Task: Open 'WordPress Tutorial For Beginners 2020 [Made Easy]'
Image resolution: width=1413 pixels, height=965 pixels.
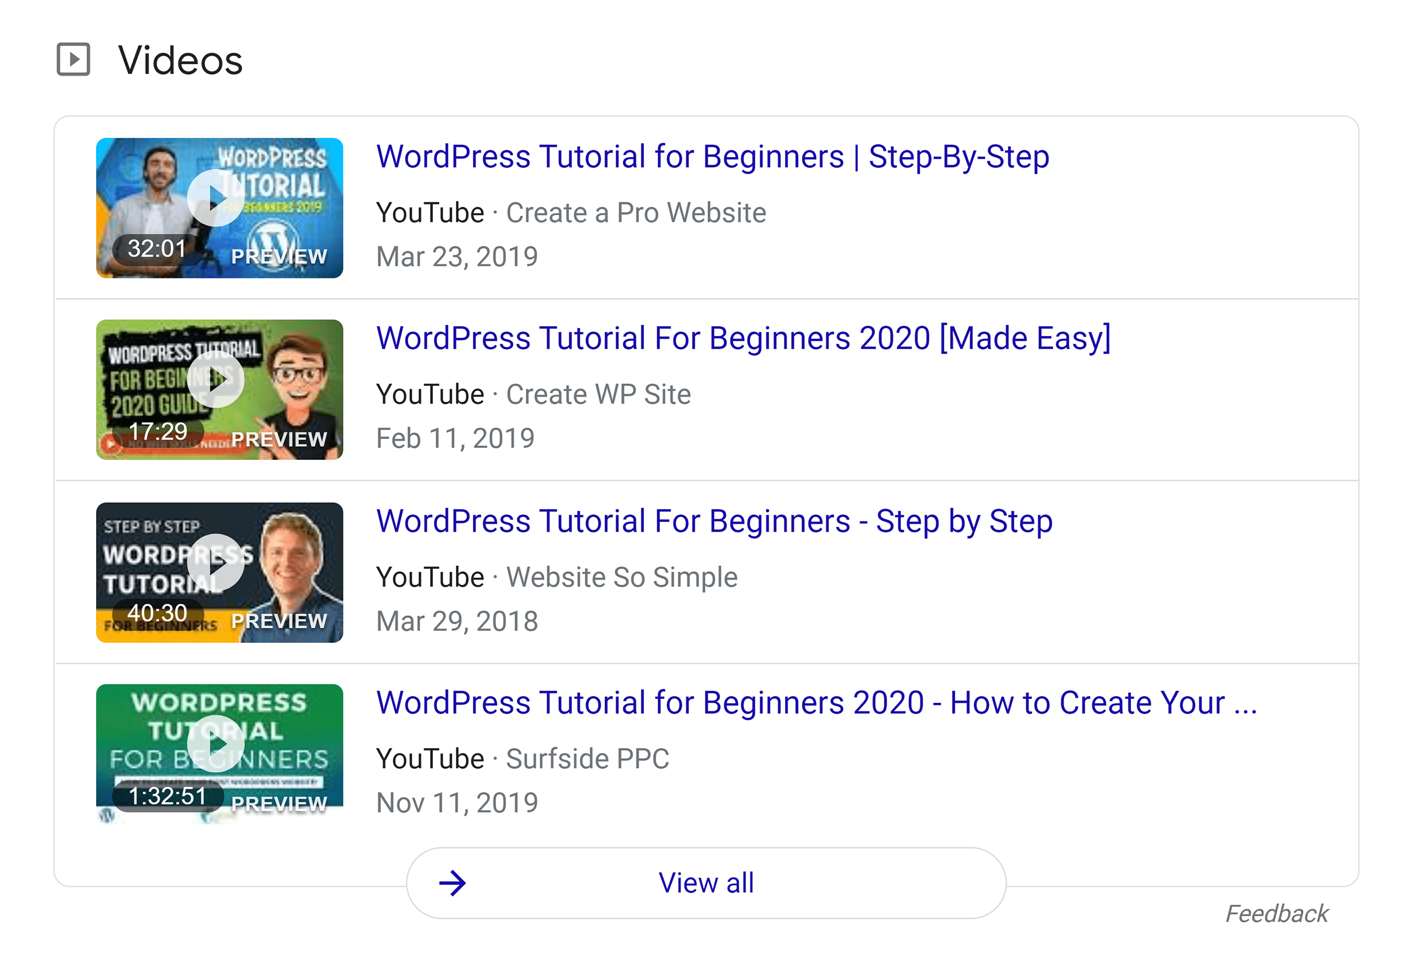Action: pos(743,338)
